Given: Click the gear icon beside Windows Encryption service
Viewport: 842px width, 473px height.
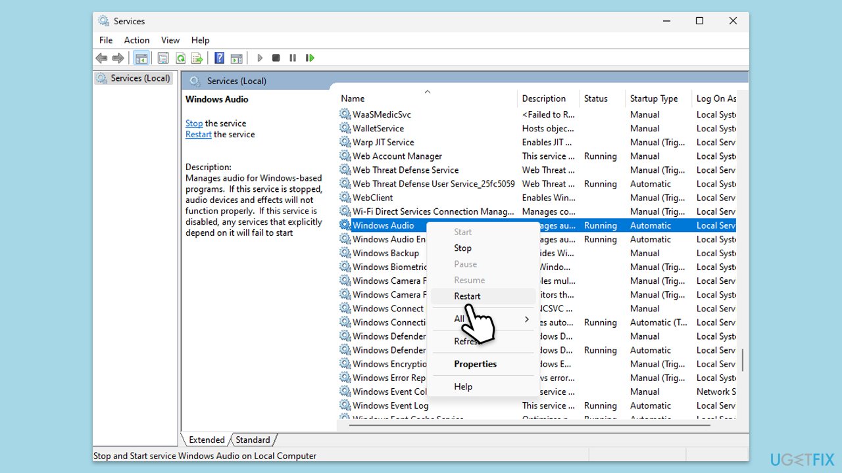Looking at the screenshot, I should (345, 364).
